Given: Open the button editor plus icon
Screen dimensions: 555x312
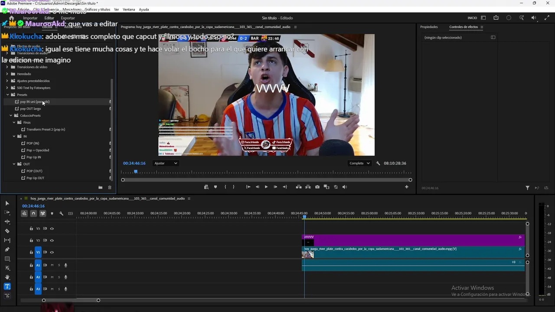Looking at the screenshot, I should pyautogui.click(x=407, y=187).
